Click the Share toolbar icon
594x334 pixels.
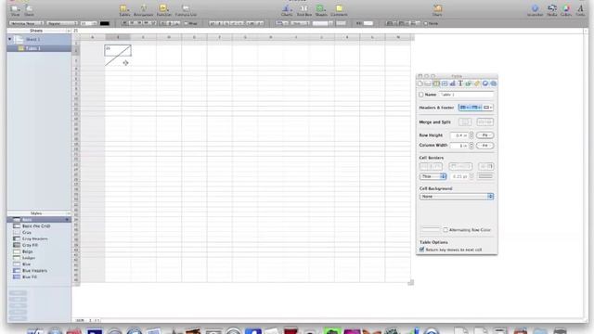click(x=437, y=10)
